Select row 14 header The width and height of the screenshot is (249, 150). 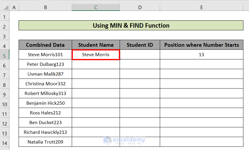[4, 143]
